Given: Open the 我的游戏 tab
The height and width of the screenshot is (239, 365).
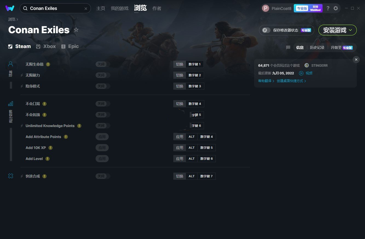Looking at the screenshot, I should click(119, 9).
